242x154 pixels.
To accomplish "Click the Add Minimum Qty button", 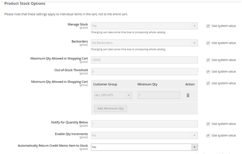I will [x=111, y=108].
